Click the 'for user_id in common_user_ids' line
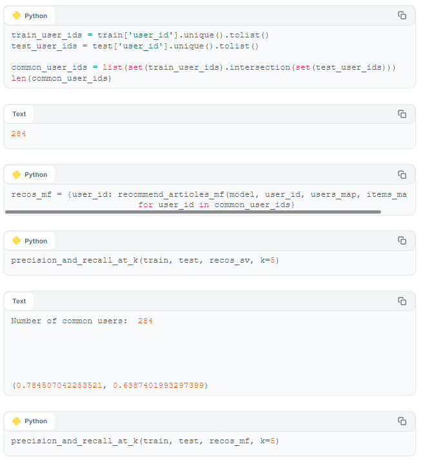This screenshot has width=423, height=462. (x=217, y=205)
